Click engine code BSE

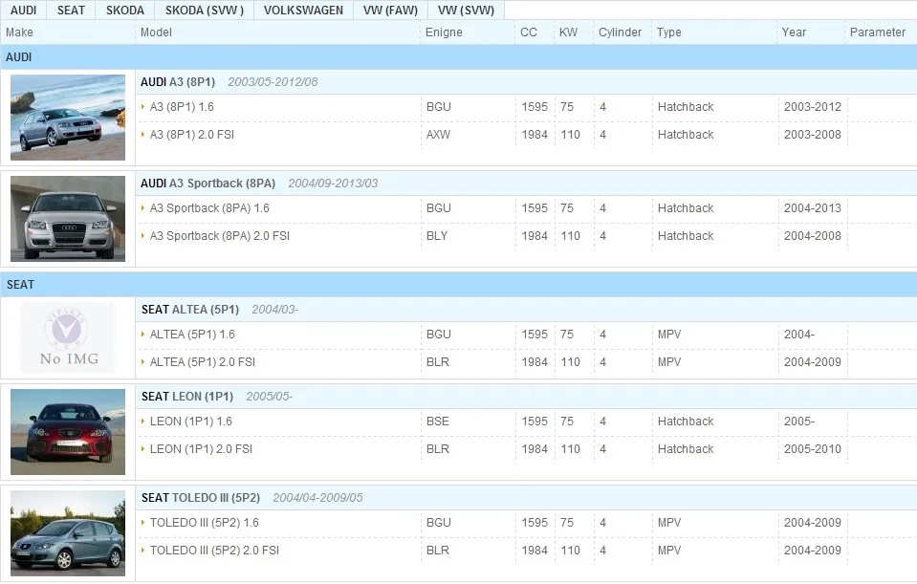(x=438, y=421)
